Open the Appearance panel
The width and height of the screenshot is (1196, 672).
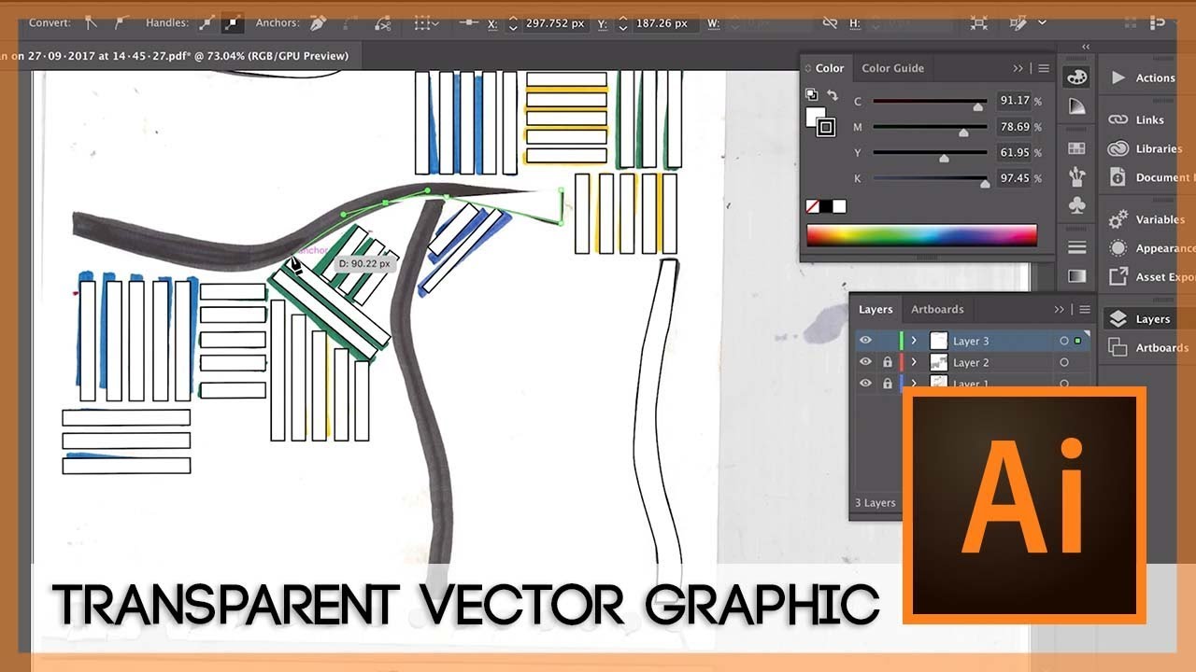pos(1150,248)
